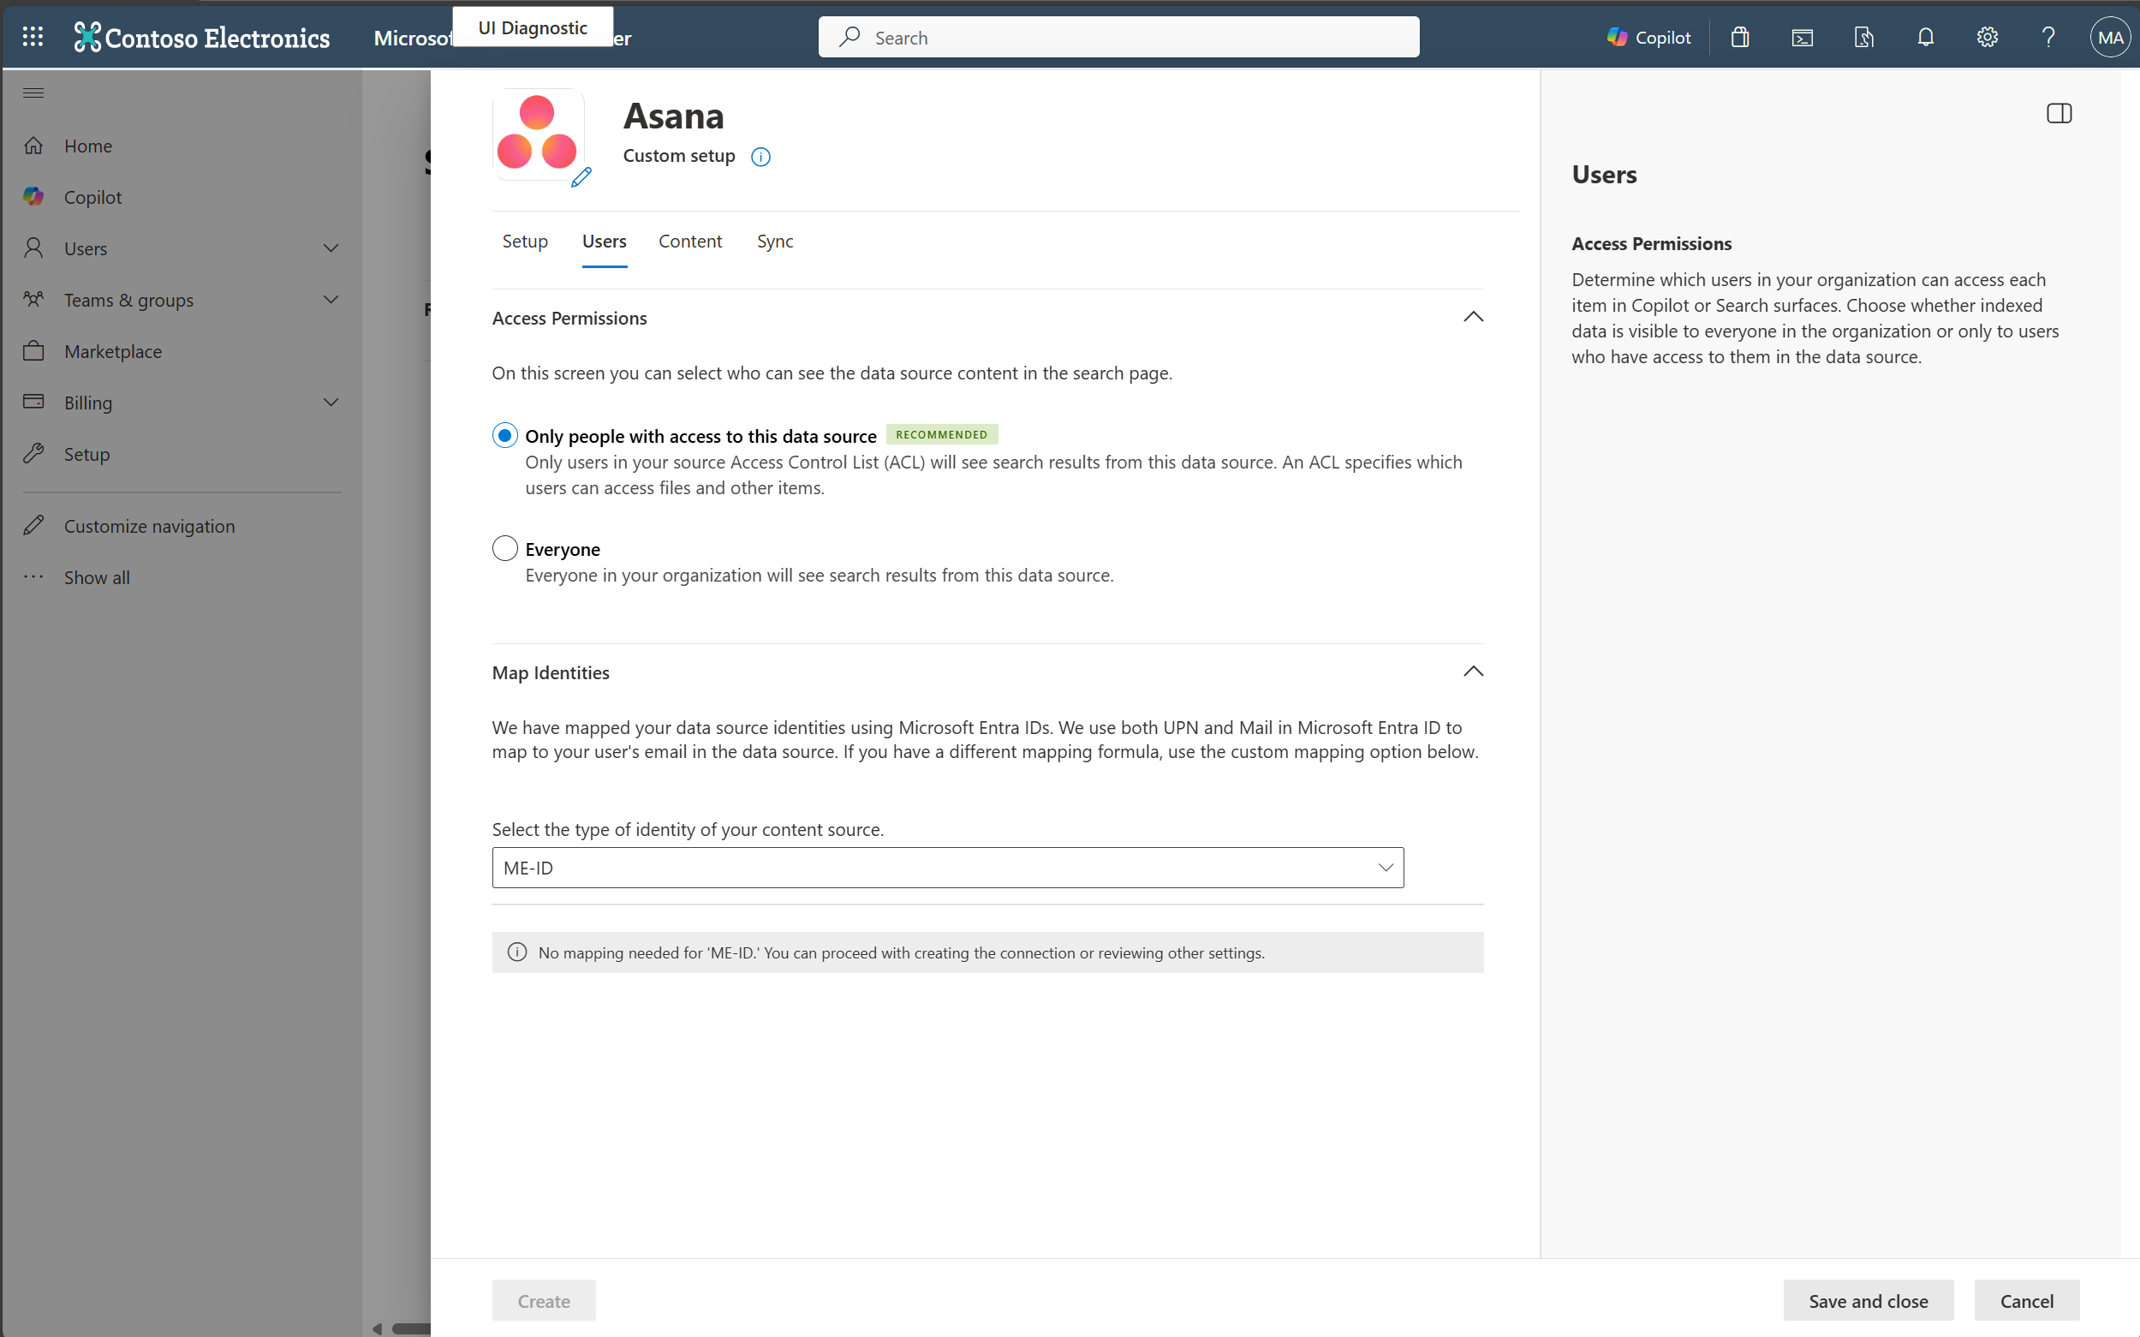Expand Users menu in sidebar
The width and height of the screenshot is (2140, 1337).
tap(331, 248)
